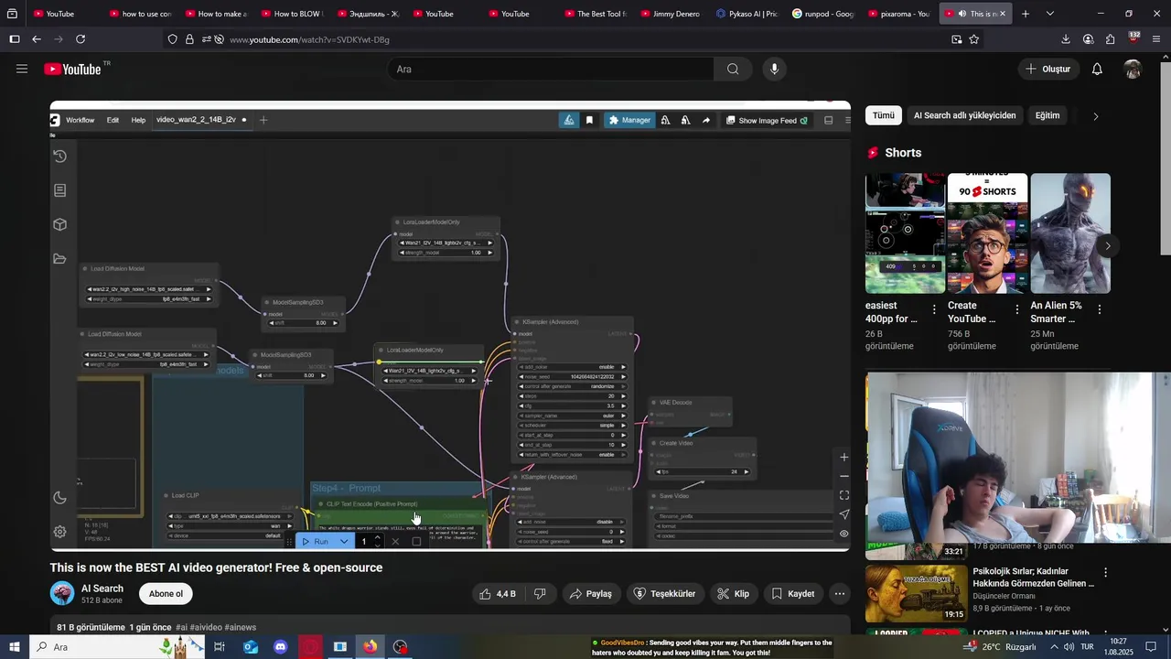Focus the YouTube Ara search field
Screen dimensions: 1171x659
551,69
